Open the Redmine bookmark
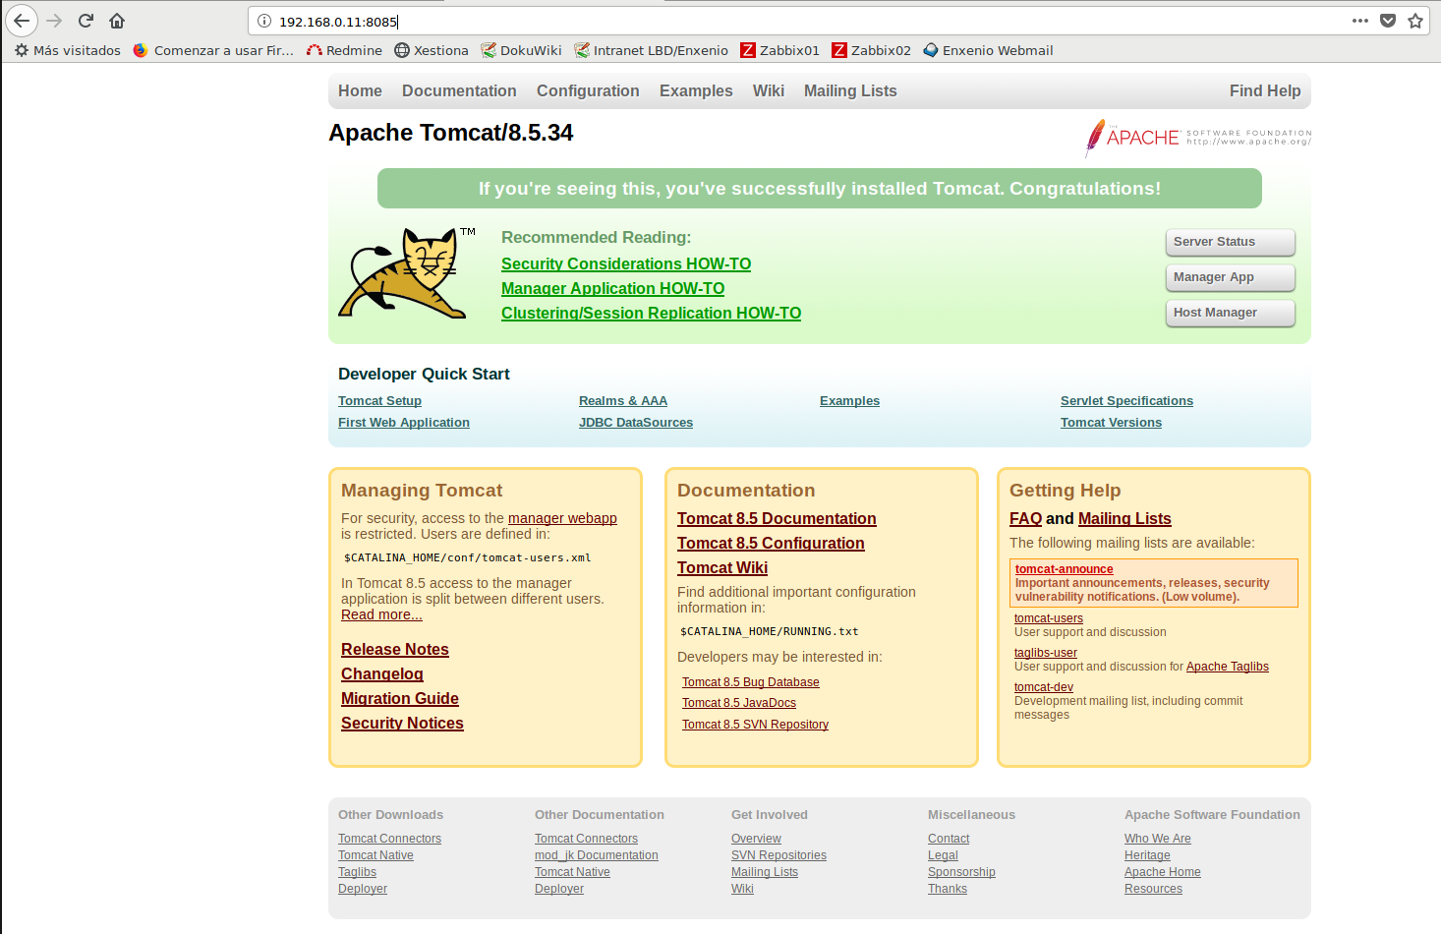Image resolution: width=1441 pixels, height=934 pixels. 344,50
